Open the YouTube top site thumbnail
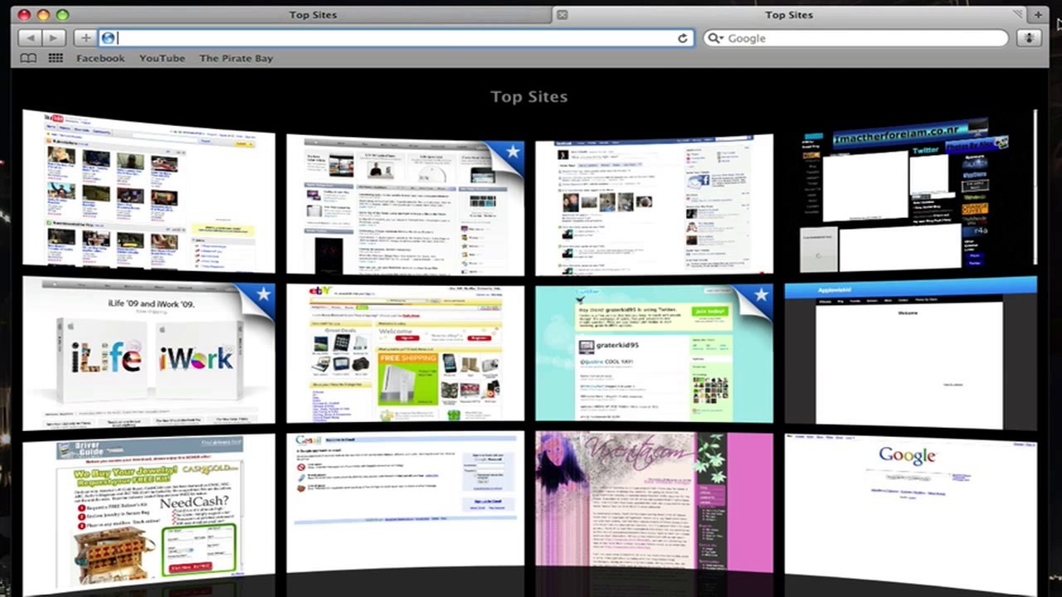 (x=149, y=191)
